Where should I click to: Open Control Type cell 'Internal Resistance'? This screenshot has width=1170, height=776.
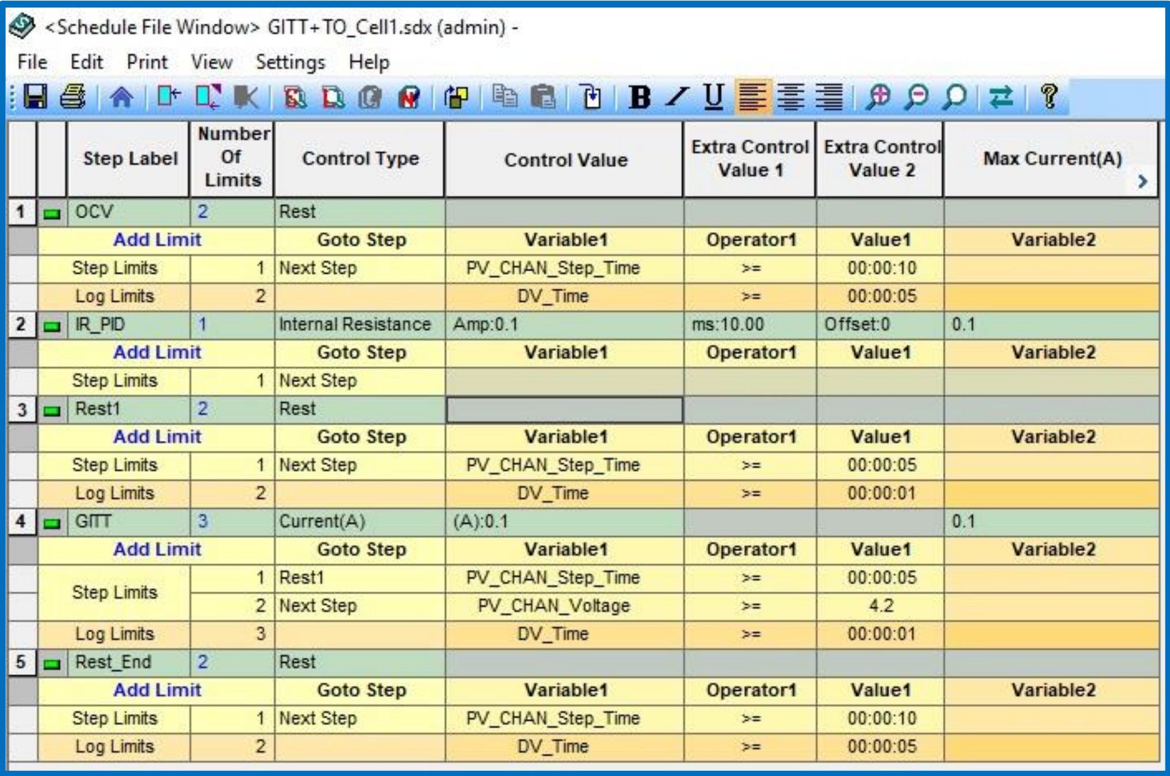[x=360, y=325]
